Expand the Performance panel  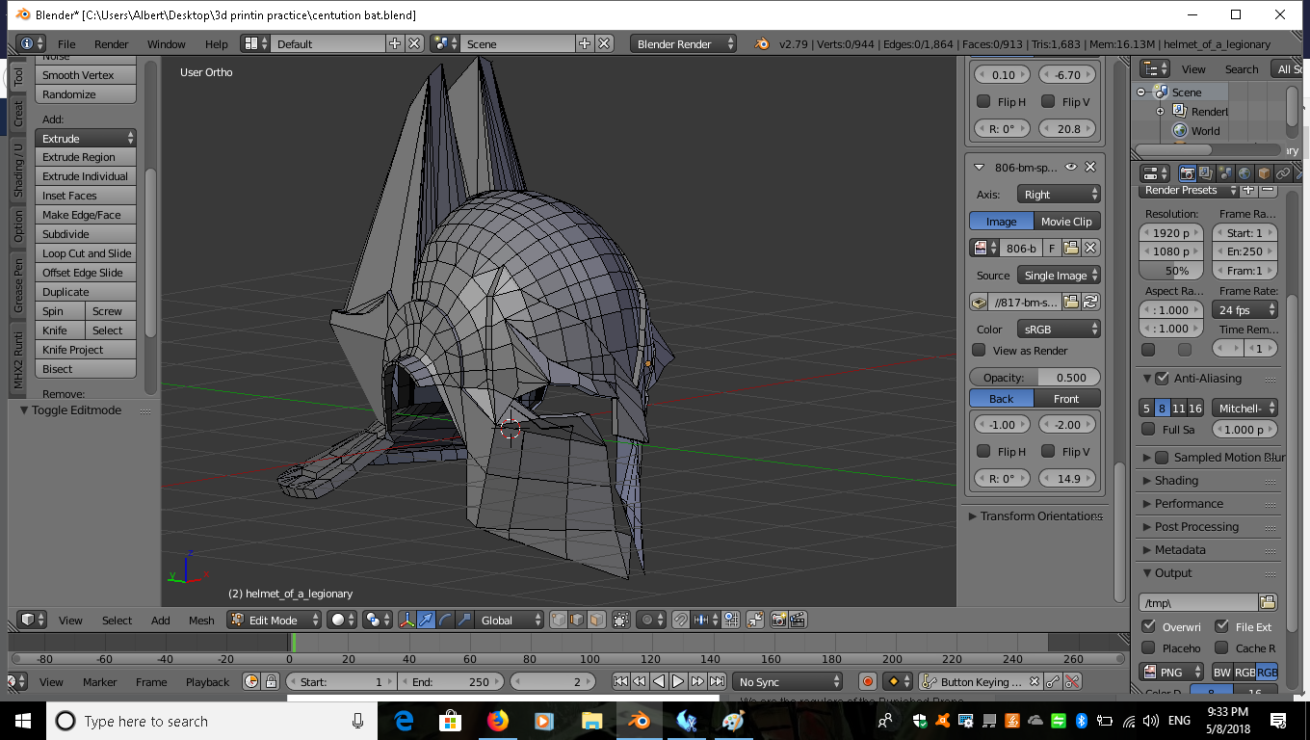click(x=1189, y=504)
